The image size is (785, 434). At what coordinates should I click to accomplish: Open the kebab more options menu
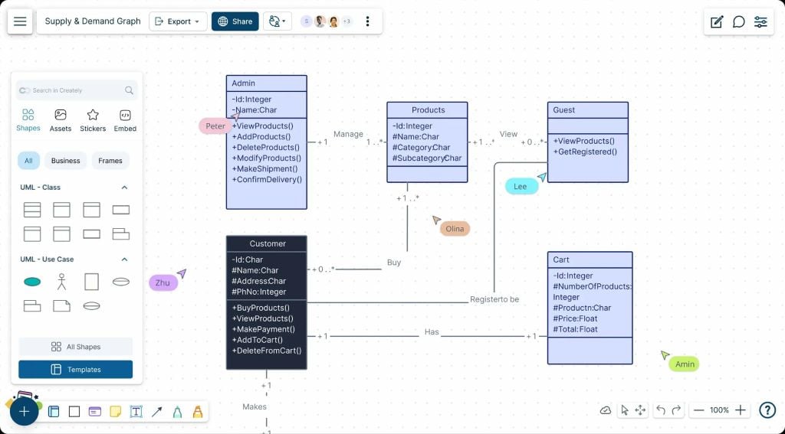coord(367,21)
